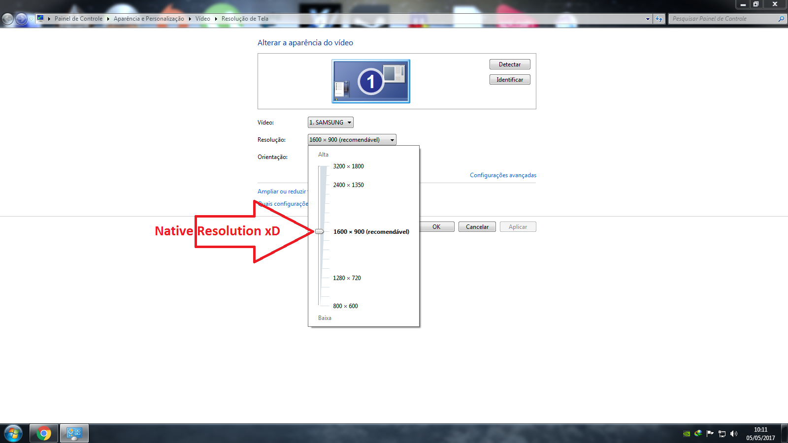Open the network tray icon
This screenshot has width=788, height=443.
722,434
